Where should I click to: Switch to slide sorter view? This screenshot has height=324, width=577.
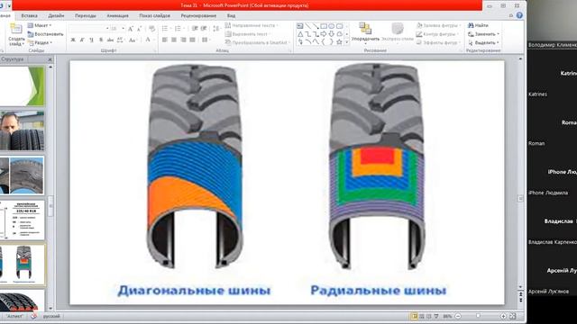tap(422, 316)
